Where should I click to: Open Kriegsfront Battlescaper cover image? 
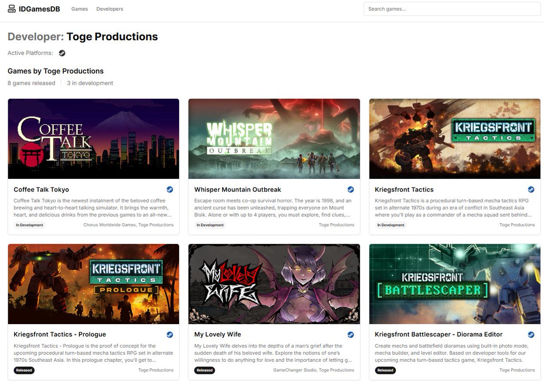coord(455,284)
